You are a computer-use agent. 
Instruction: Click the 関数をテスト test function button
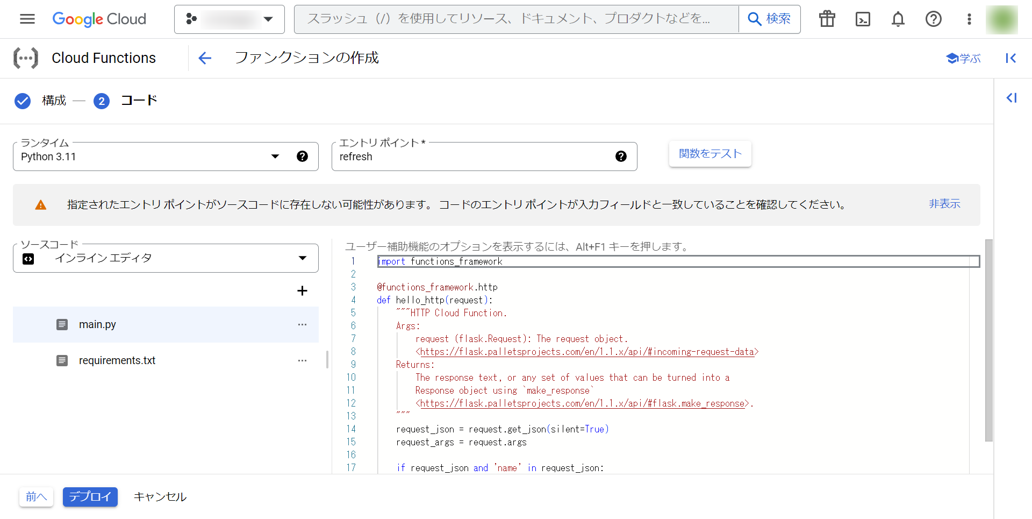click(710, 154)
